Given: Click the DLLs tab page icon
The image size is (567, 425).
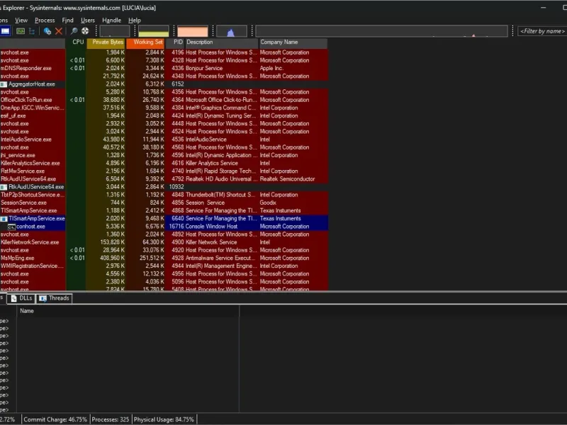Looking at the screenshot, I should point(14,298).
